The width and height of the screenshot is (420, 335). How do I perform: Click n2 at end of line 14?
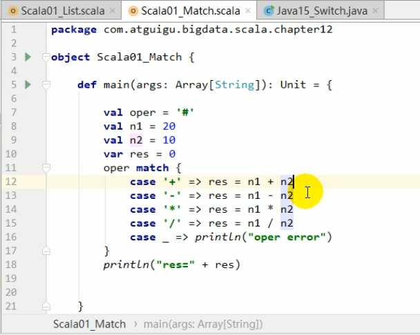(x=287, y=209)
